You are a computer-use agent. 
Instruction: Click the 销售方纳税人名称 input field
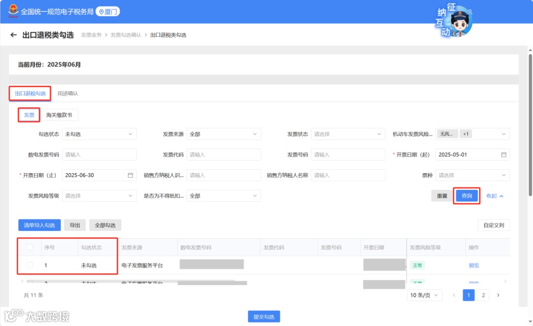(348, 175)
